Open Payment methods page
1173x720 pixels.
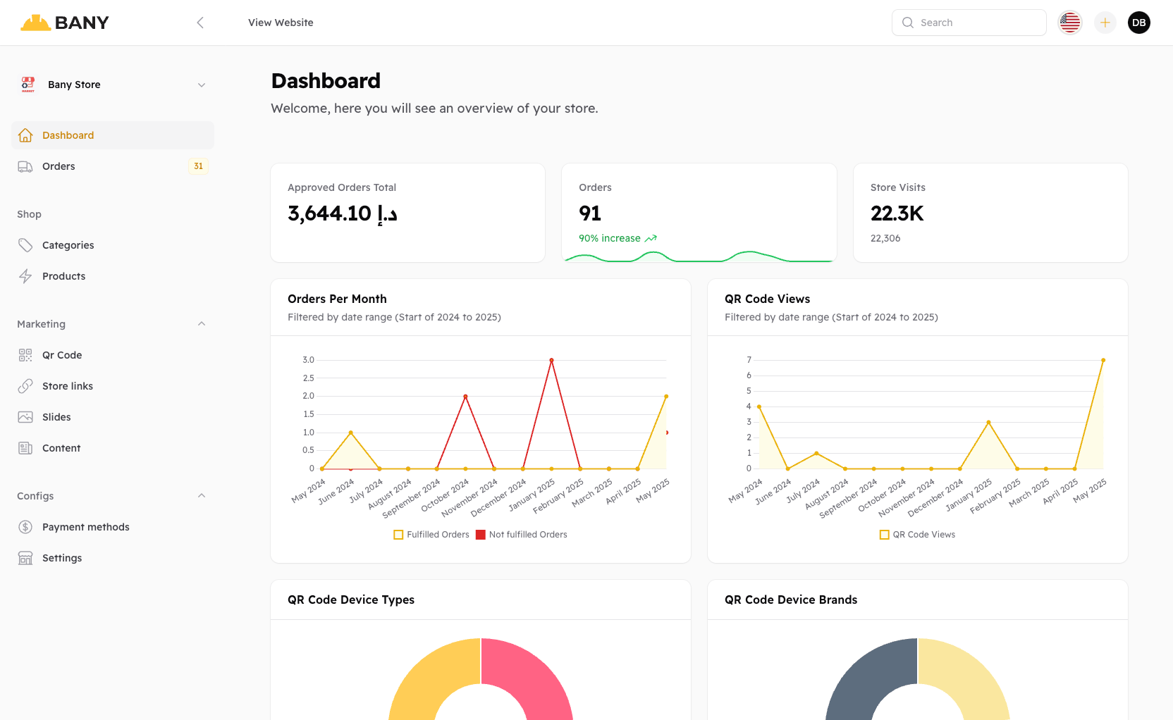point(113,527)
